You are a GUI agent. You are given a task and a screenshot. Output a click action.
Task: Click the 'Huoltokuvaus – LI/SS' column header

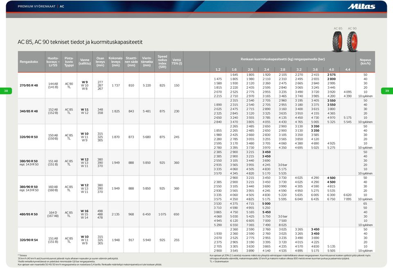tap(53, 62)
